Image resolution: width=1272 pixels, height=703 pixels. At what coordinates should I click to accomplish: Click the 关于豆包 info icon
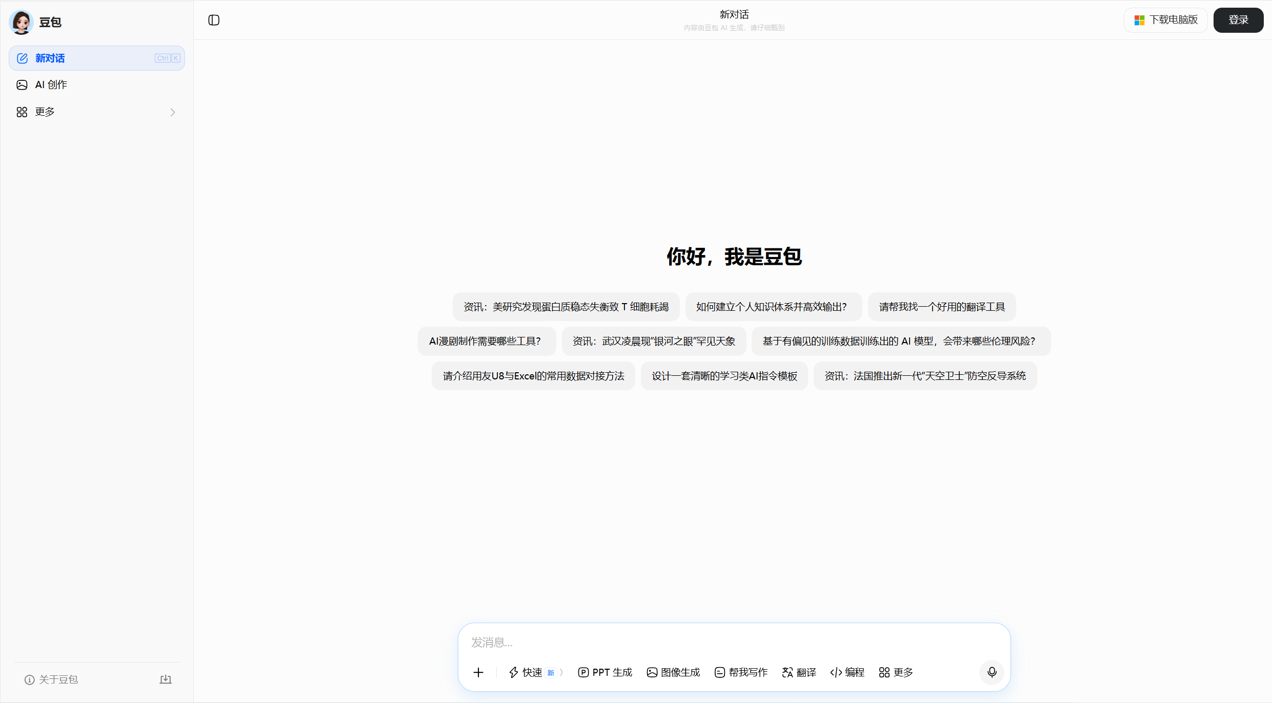coord(29,679)
